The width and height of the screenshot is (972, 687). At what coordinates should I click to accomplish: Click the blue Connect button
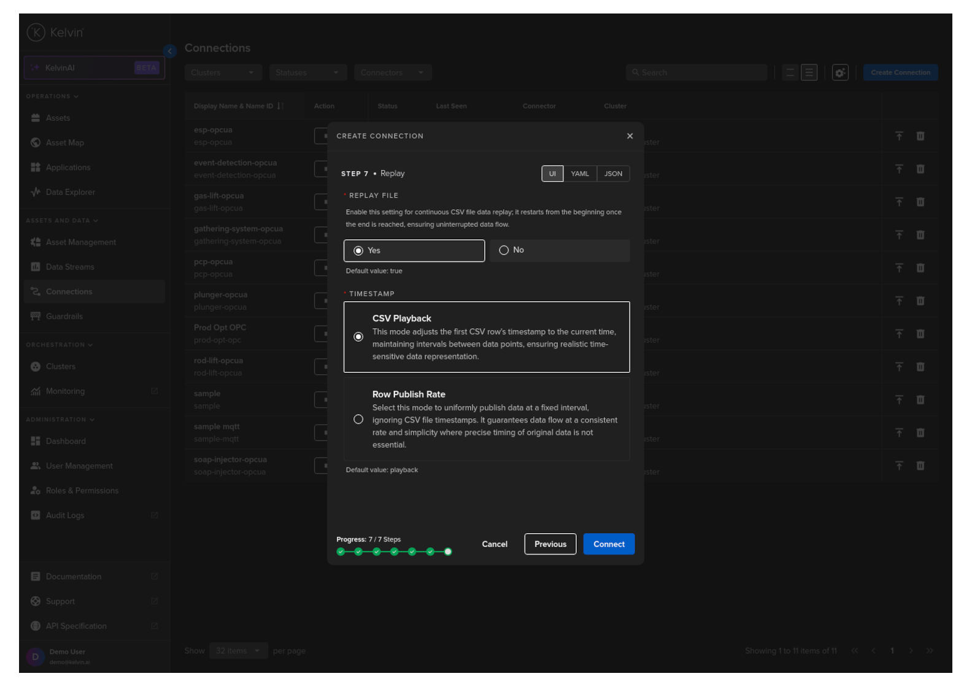click(x=608, y=544)
